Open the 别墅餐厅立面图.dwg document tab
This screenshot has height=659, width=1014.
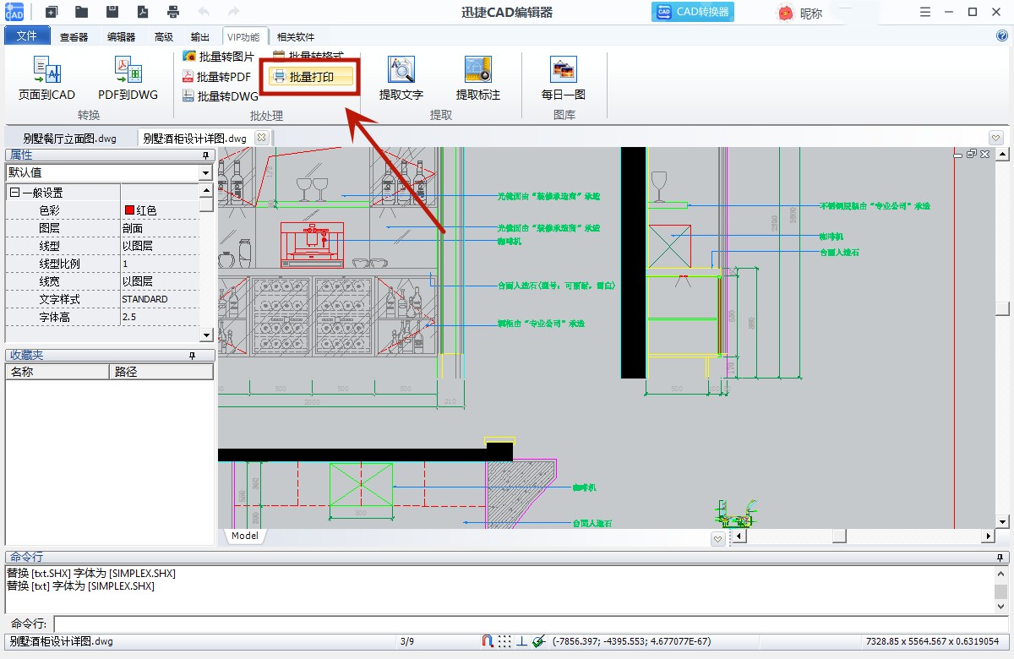(70, 139)
